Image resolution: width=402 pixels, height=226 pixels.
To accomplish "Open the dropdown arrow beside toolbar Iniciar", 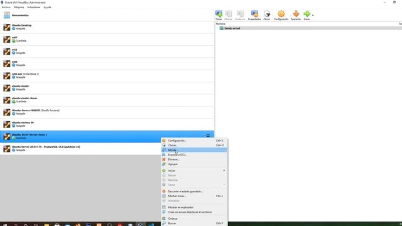I will pyautogui.click(x=313, y=15).
